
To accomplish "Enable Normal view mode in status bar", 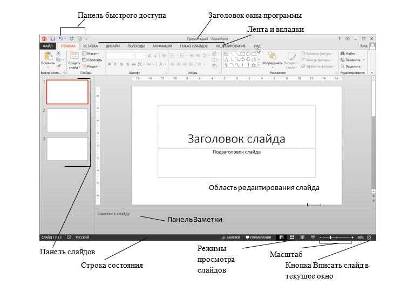I will coord(281,237).
